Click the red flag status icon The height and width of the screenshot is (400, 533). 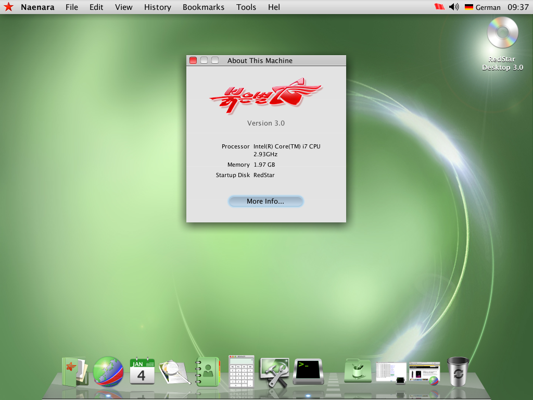click(439, 7)
